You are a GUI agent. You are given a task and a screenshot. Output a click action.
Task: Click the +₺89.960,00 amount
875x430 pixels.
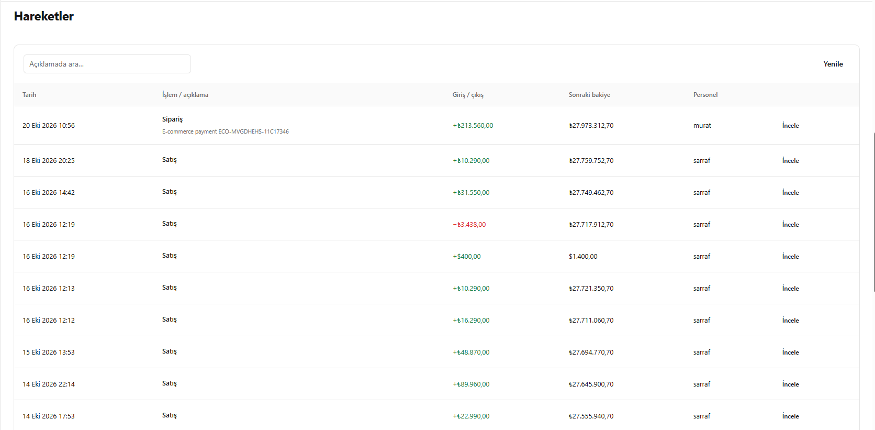471,384
